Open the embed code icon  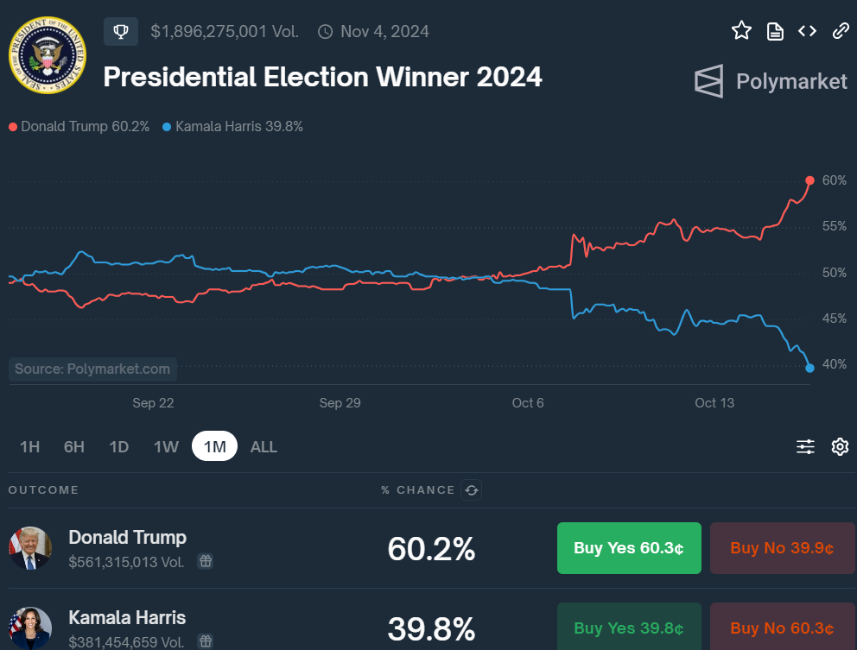[x=807, y=30]
